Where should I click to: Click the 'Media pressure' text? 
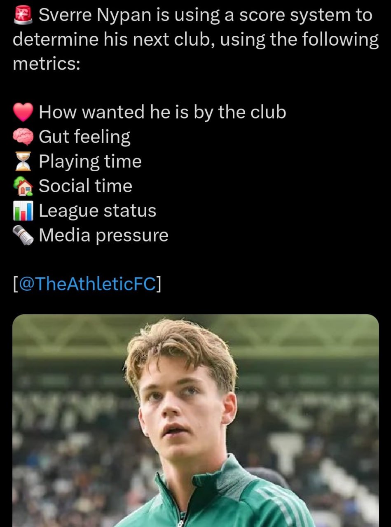pyautogui.click(x=103, y=236)
